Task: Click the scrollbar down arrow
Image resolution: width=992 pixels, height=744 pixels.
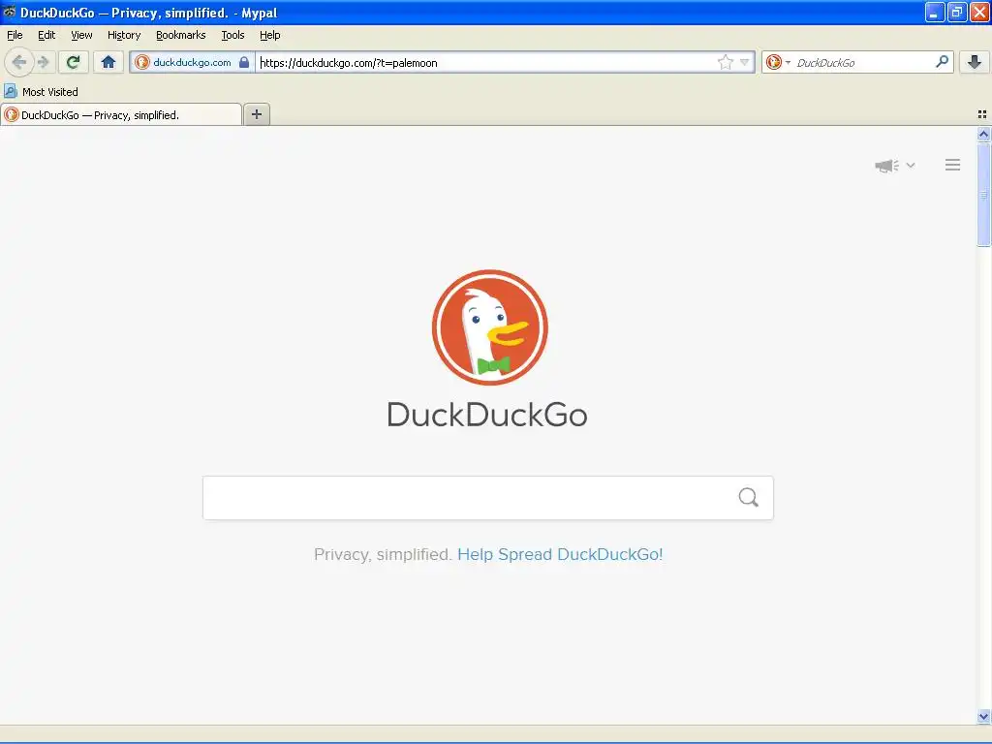Action: coord(983,717)
